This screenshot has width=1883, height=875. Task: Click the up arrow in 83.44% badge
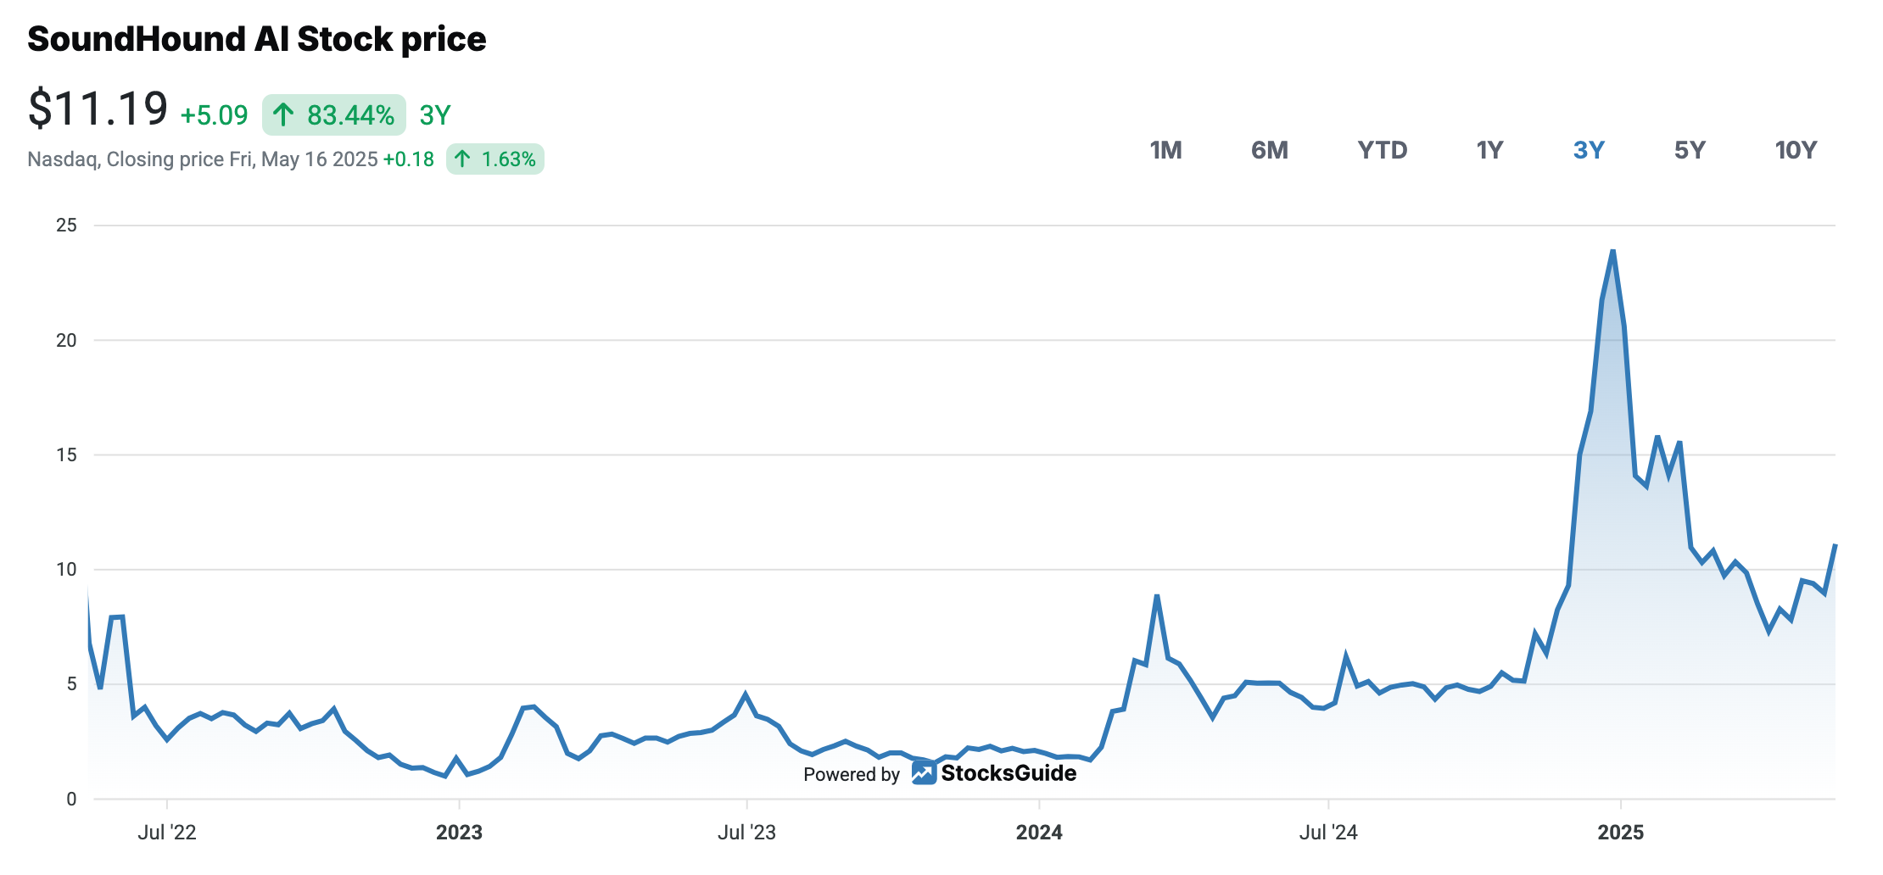pos(284,114)
